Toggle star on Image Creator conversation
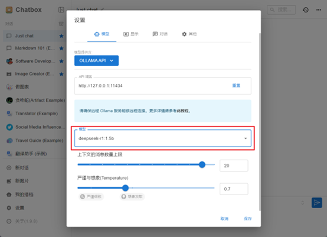This screenshot has width=327, height=237. click(x=61, y=74)
